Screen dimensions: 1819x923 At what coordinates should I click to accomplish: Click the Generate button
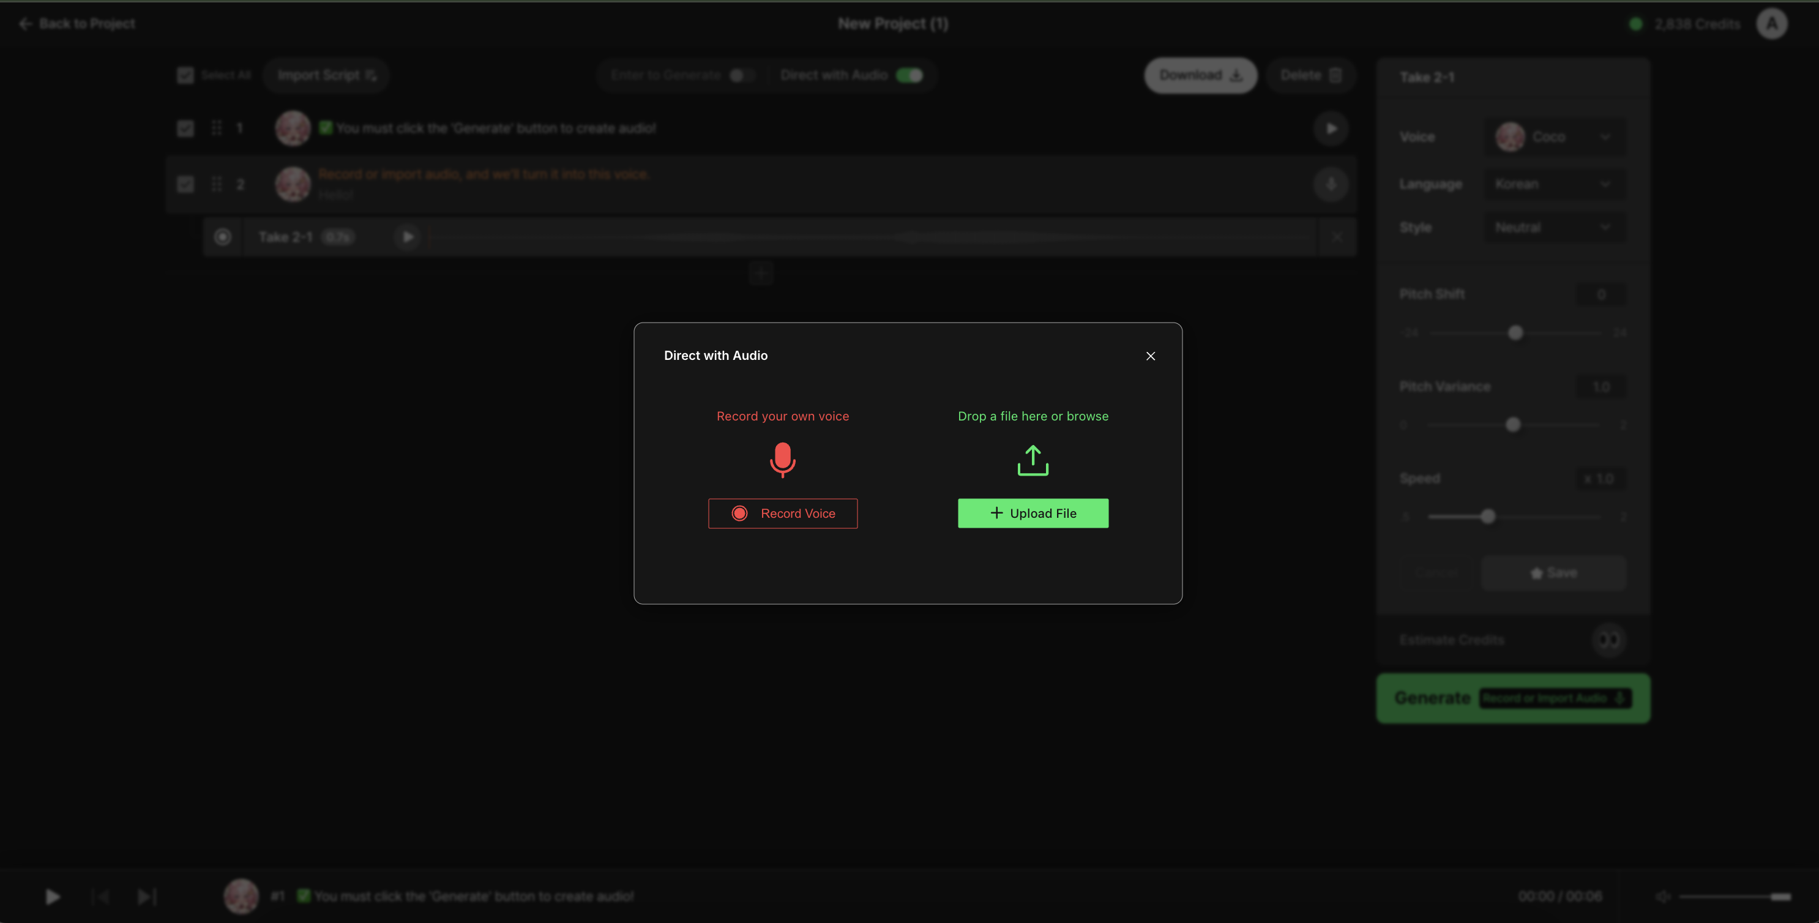pyautogui.click(x=1512, y=698)
